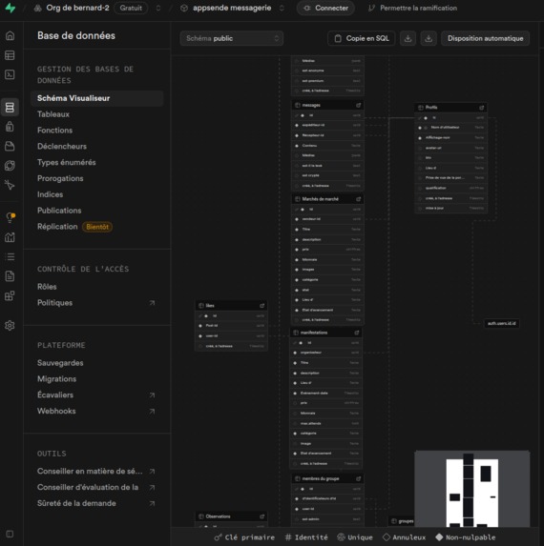Open Politiques link
The height and width of the screenshot is (546, 544).
point(96,303)
